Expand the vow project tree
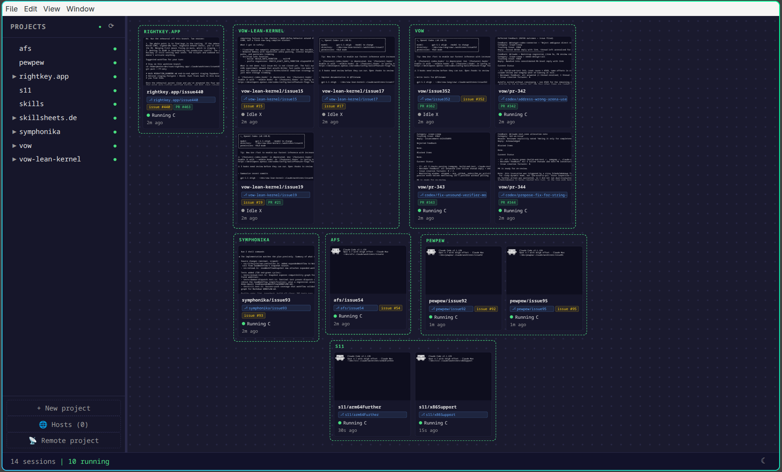The image size is (782, 472). click(14, 146)
